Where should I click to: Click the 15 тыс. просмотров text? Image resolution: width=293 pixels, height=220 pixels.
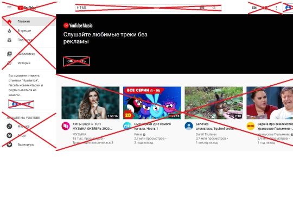(88, 139)
